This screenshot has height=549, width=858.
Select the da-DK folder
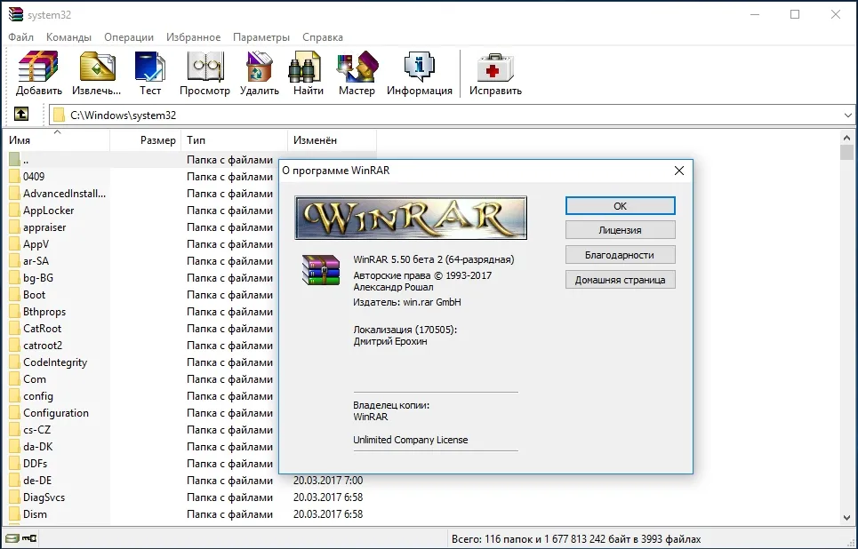click(x=37, y=447)
